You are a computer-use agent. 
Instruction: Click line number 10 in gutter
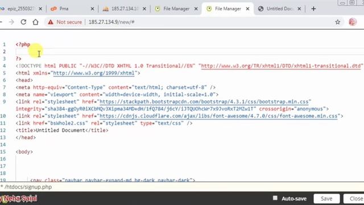click(3, 116)
